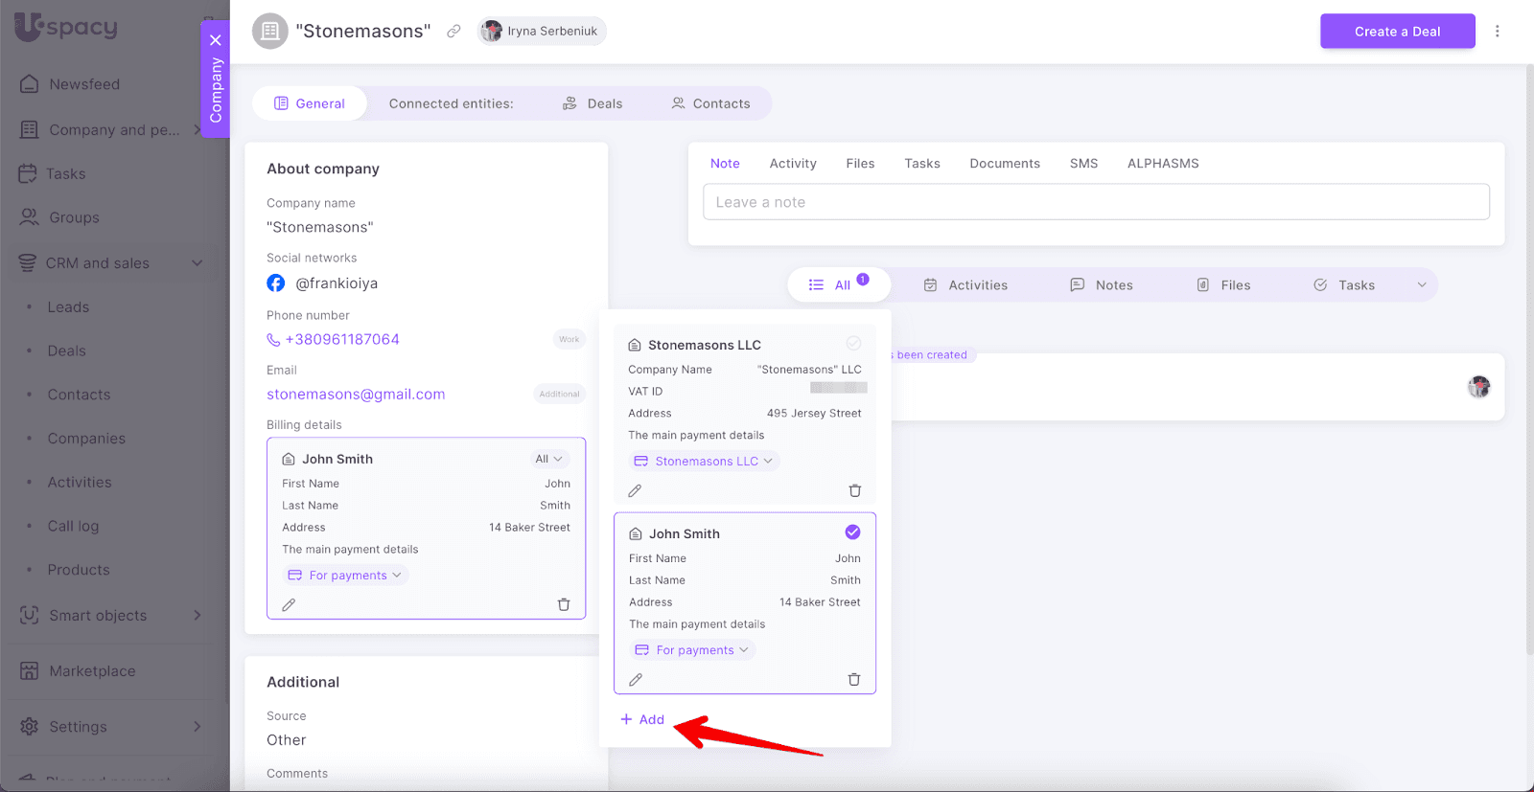Edit the Stonemasons LLC billing details
This screenshot has height=792, width=1534.
click(635, 490)
